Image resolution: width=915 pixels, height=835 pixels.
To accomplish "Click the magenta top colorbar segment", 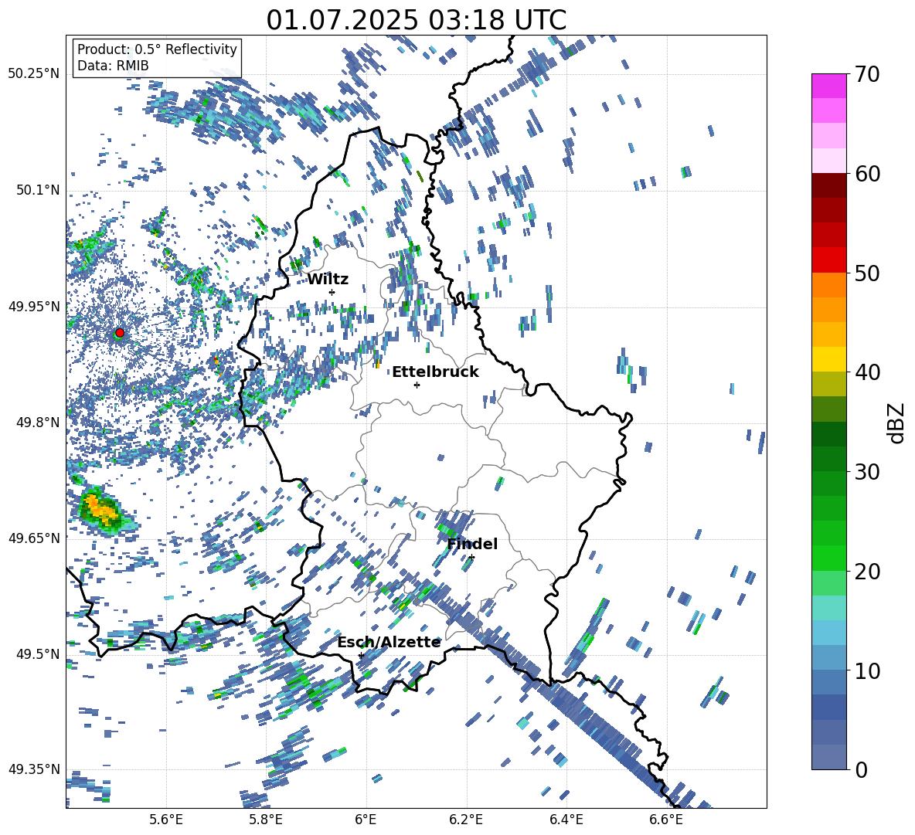I will point(829,87).
